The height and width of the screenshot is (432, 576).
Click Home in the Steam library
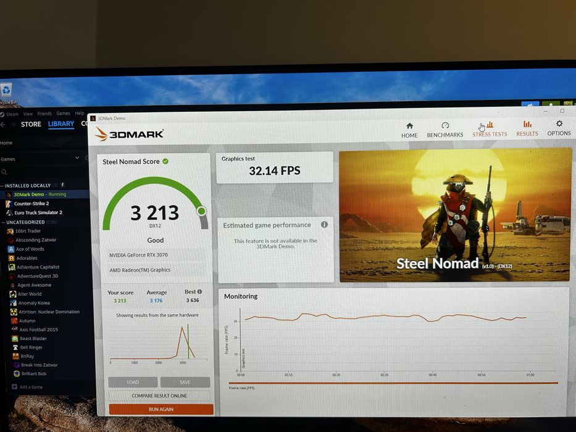tap(6, 143)
